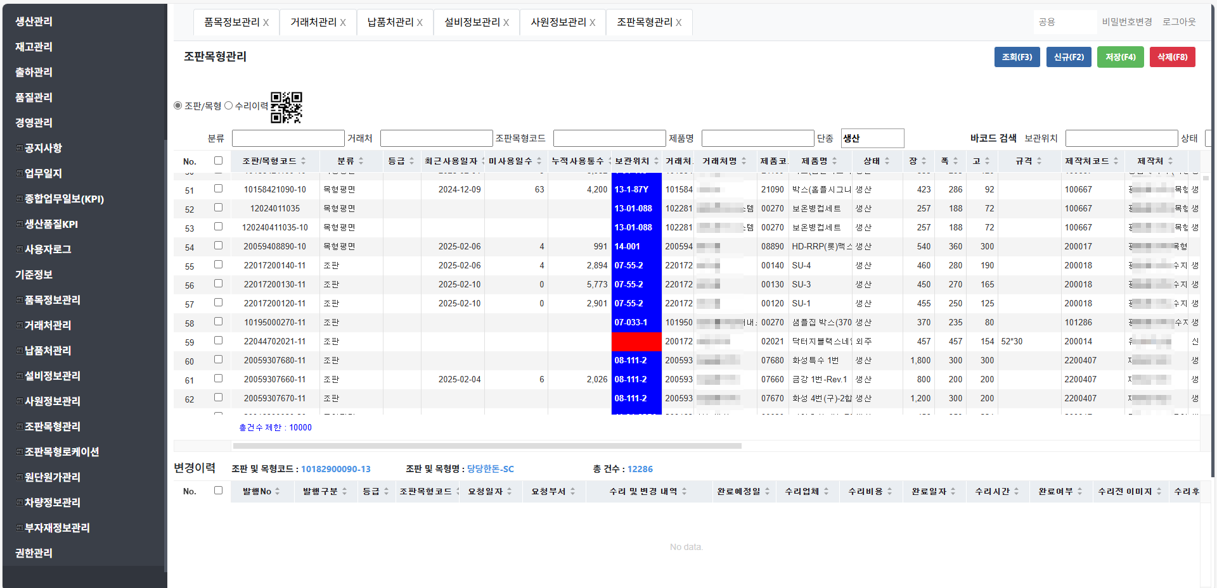Click sort icon on 제작처코드 column
1217x588 pixels.
1116,161
